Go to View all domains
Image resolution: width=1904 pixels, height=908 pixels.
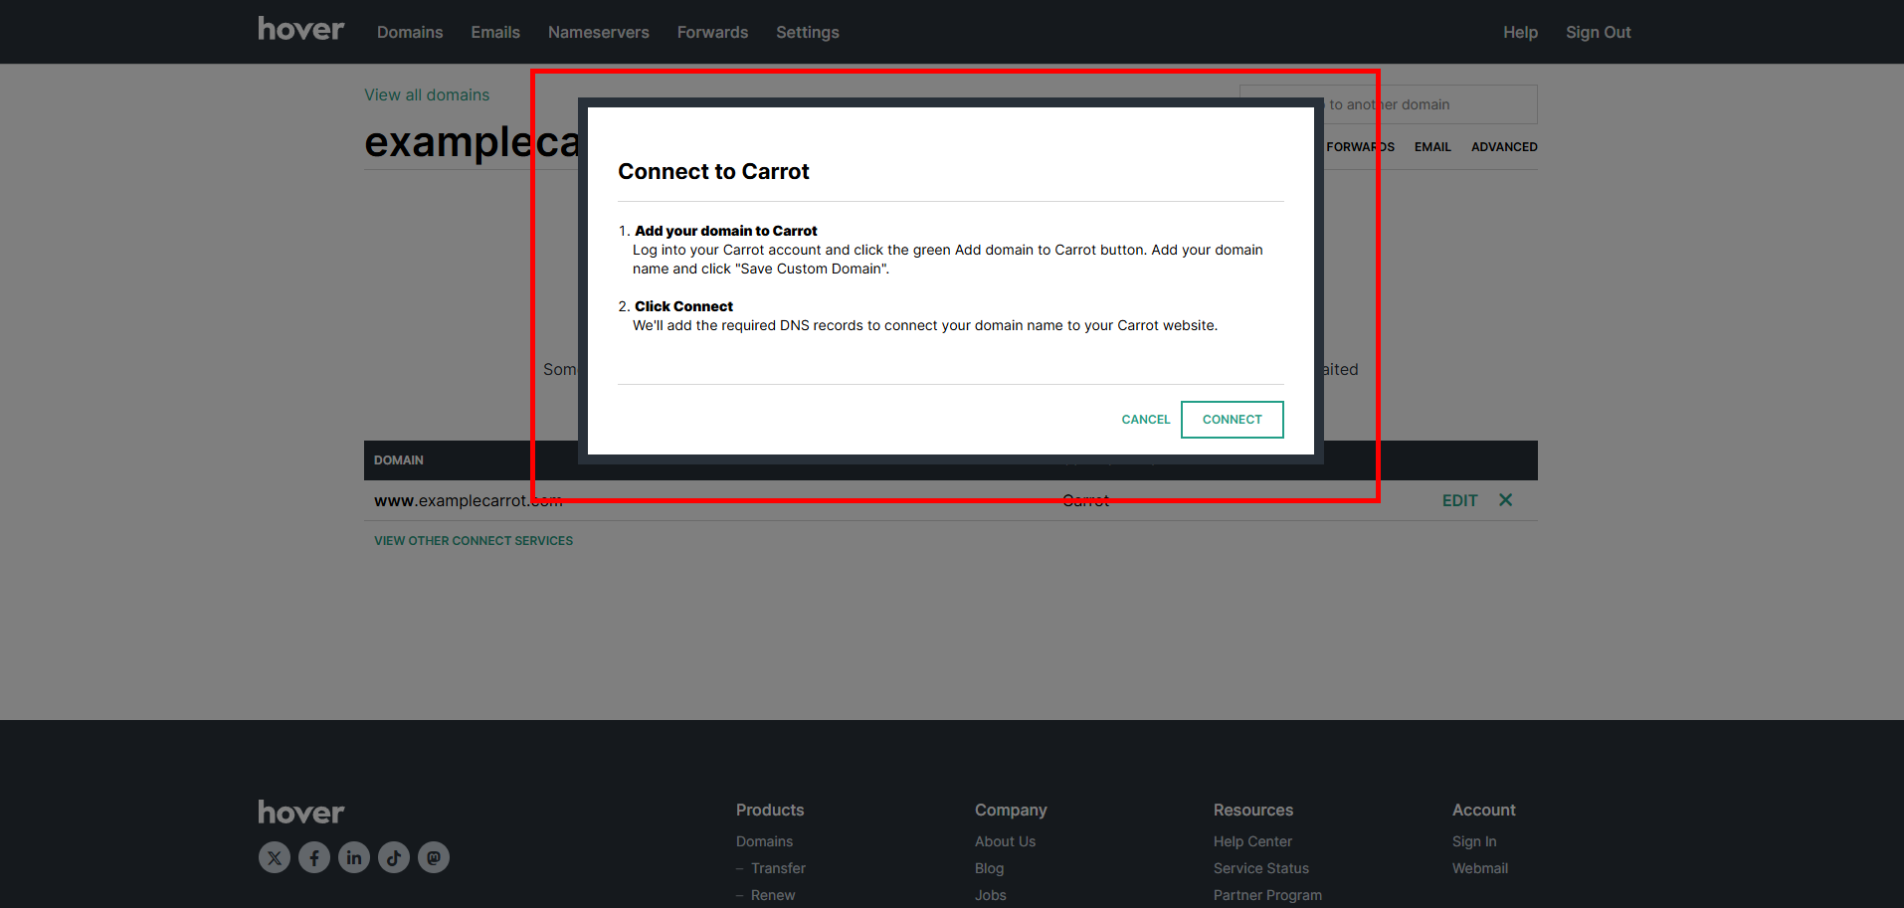tap(427, 94)
